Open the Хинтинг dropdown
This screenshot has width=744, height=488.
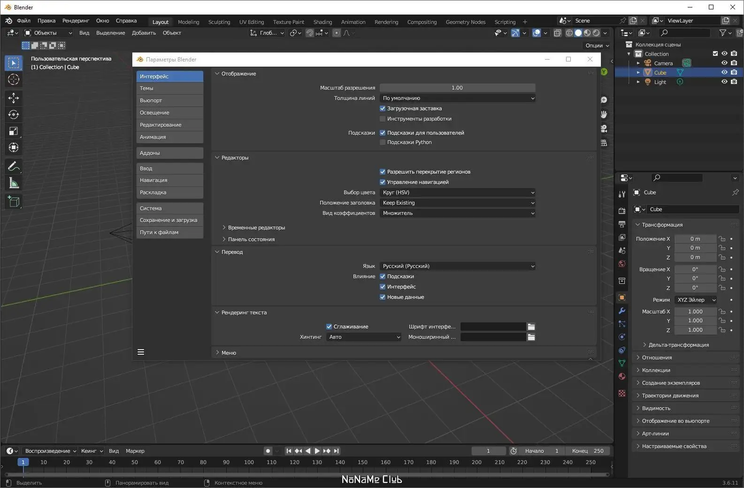click(x=364, y=337)
